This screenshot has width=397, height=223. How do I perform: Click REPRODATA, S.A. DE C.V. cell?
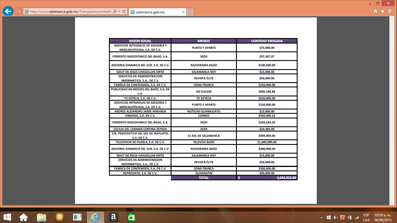tap(140, 173)
